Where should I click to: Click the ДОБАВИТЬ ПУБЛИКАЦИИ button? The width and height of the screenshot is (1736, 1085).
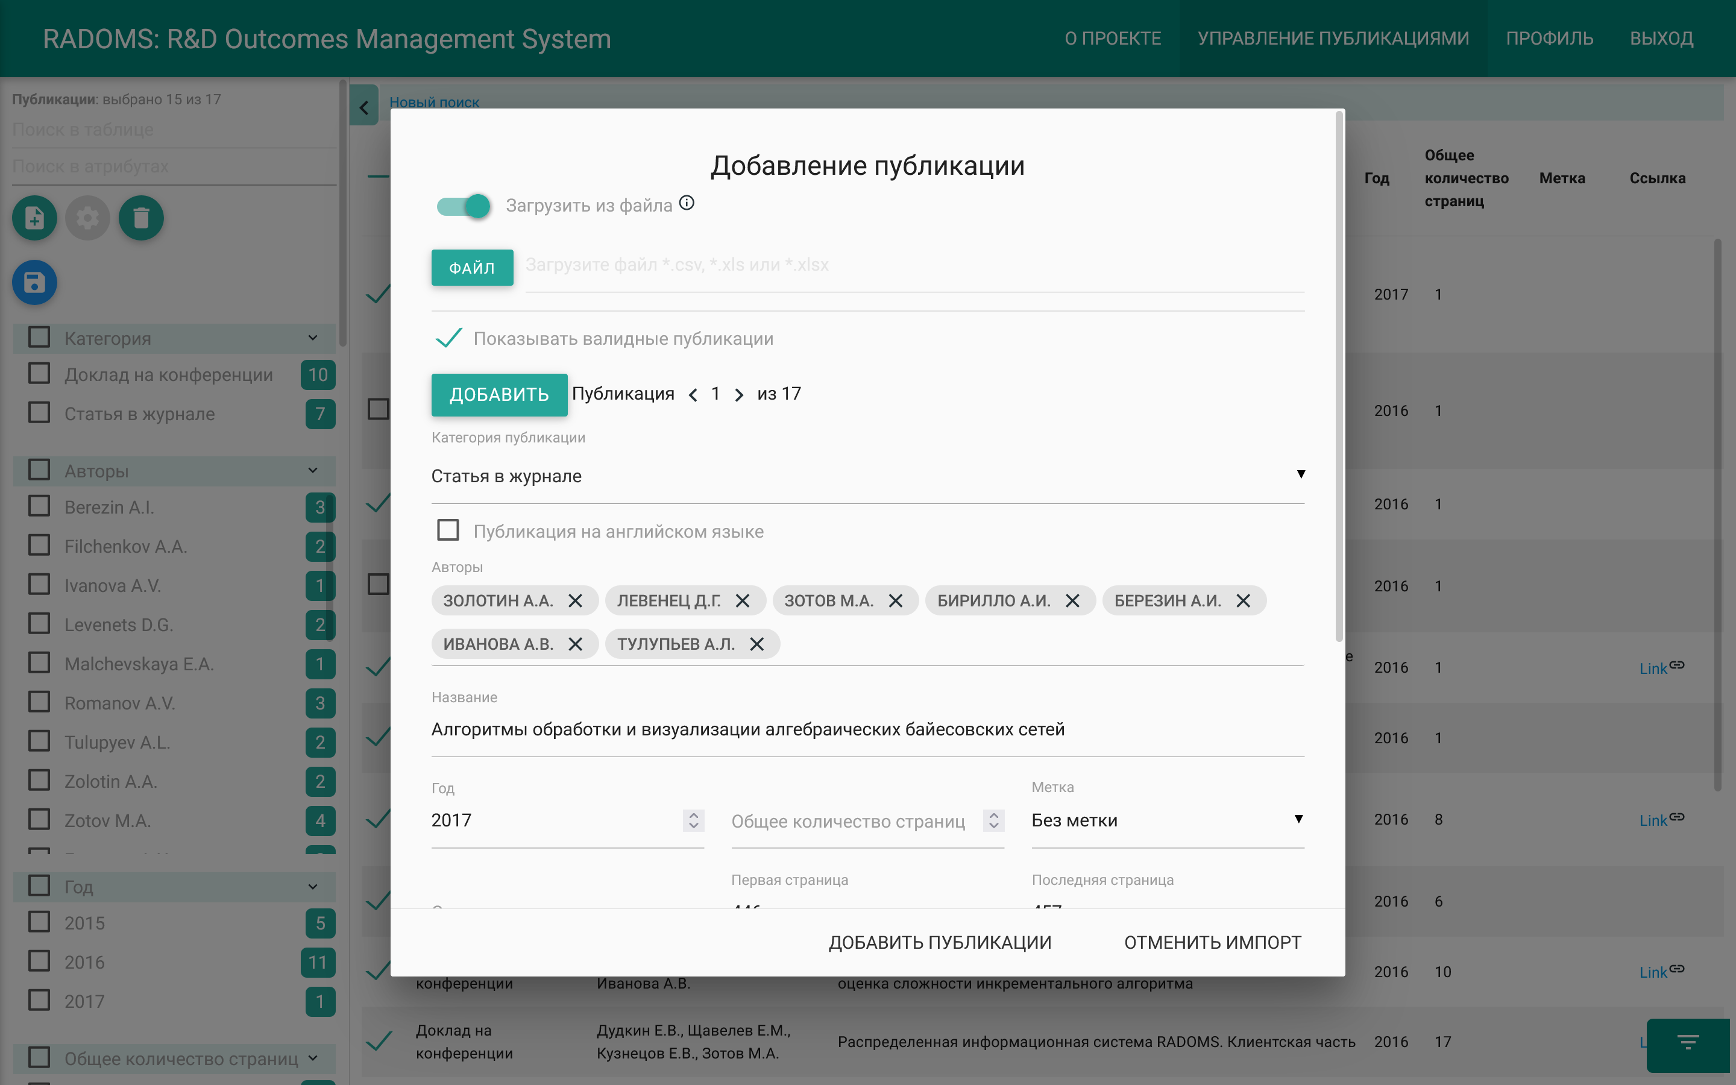click(x=940, y=942)
